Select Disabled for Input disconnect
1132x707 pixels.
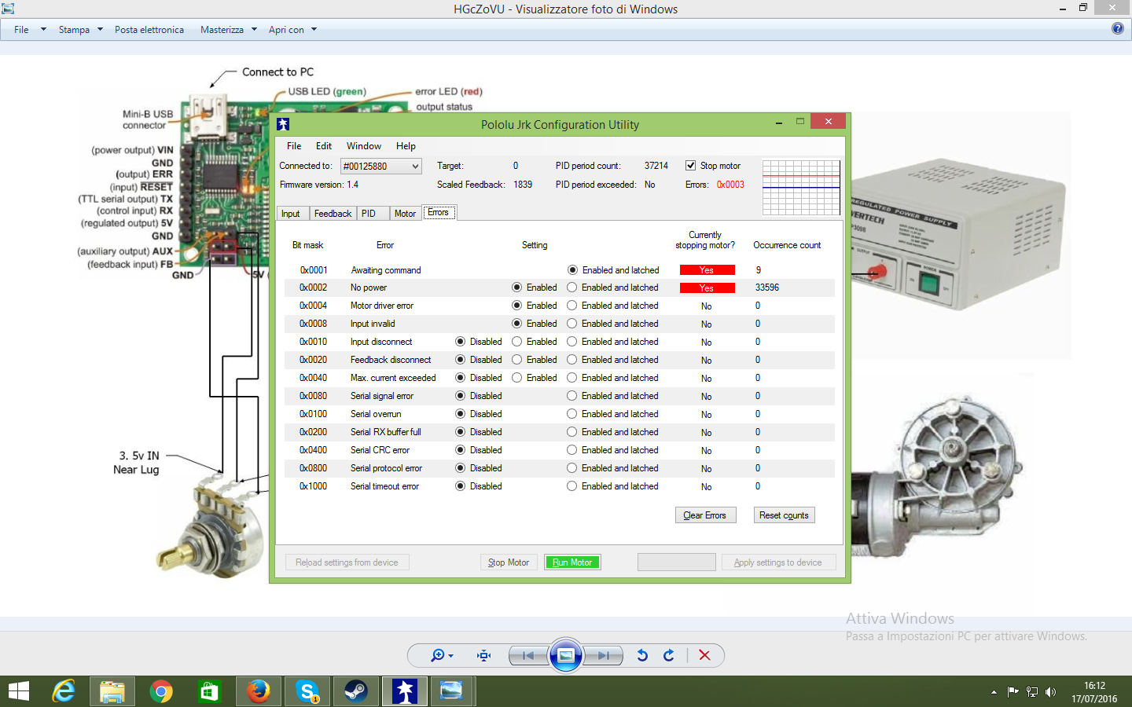coord(460,342)
